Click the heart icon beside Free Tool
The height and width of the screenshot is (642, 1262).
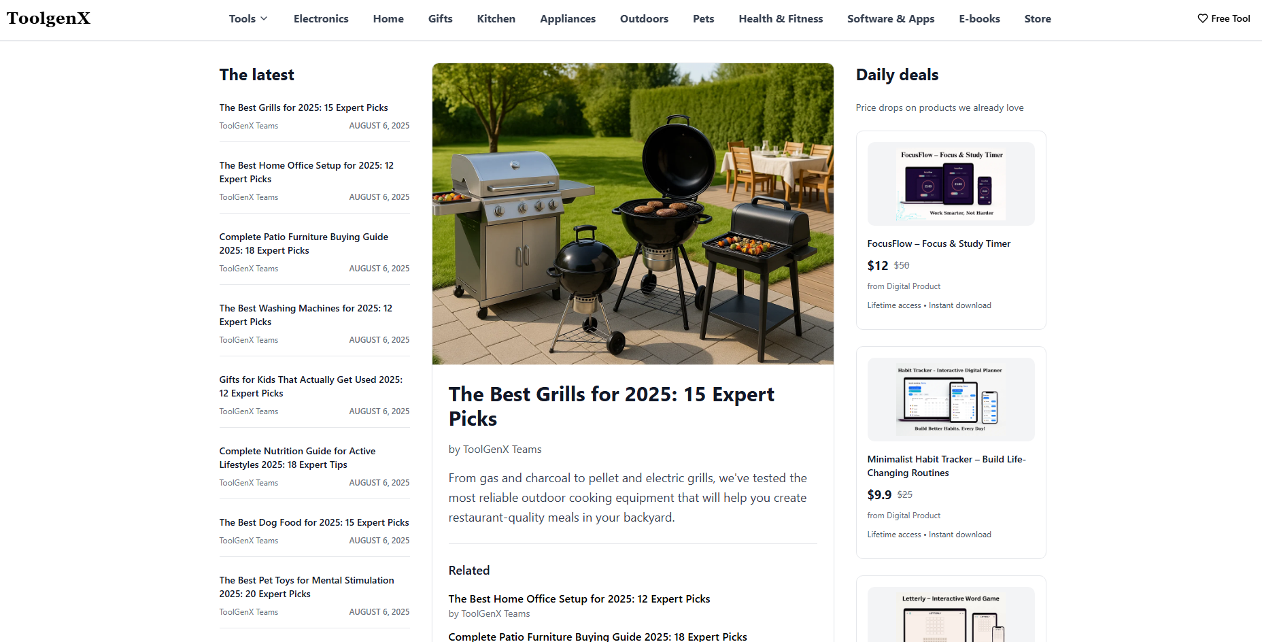(1202, 18)
